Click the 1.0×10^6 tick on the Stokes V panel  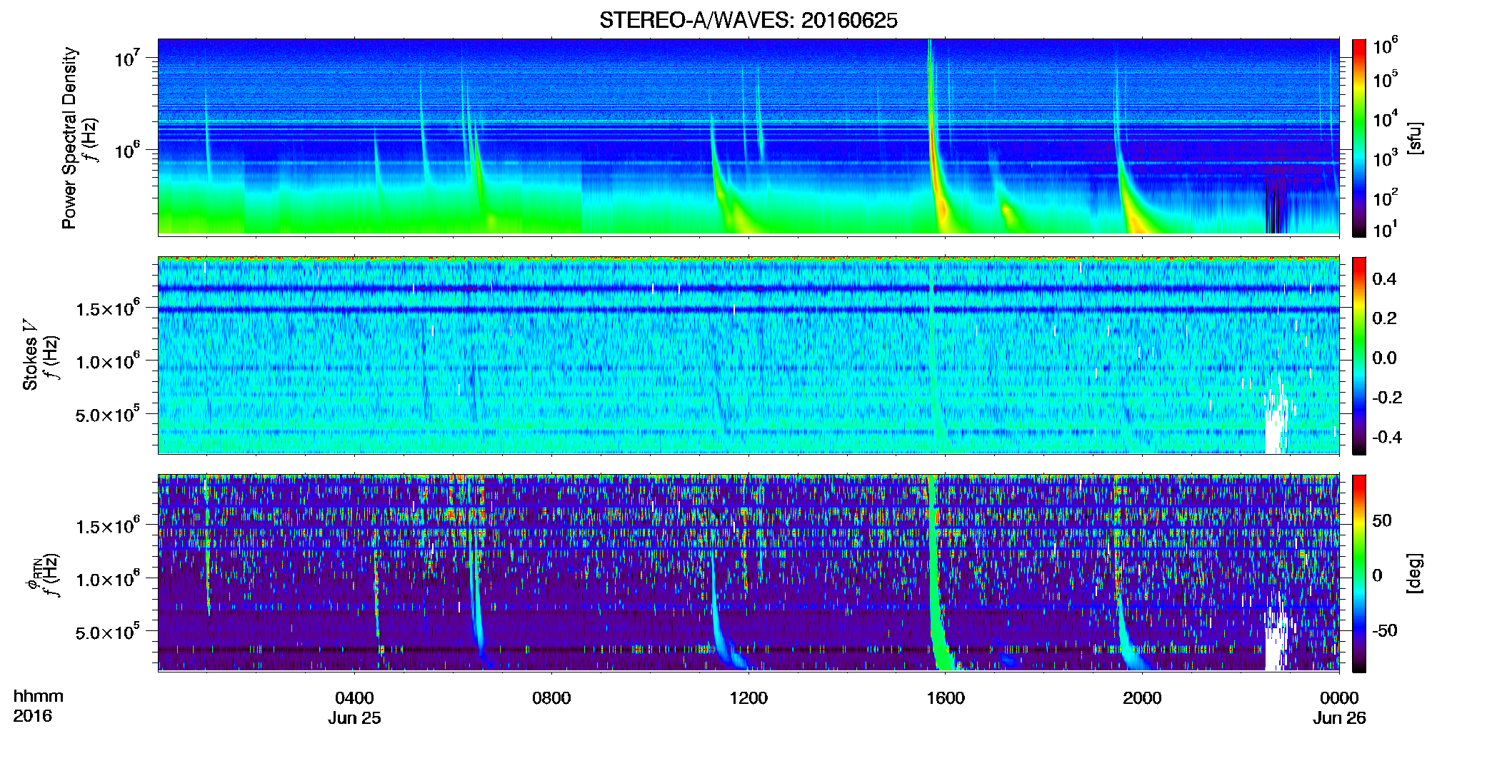pyautogui.click(x=108, y=361)
